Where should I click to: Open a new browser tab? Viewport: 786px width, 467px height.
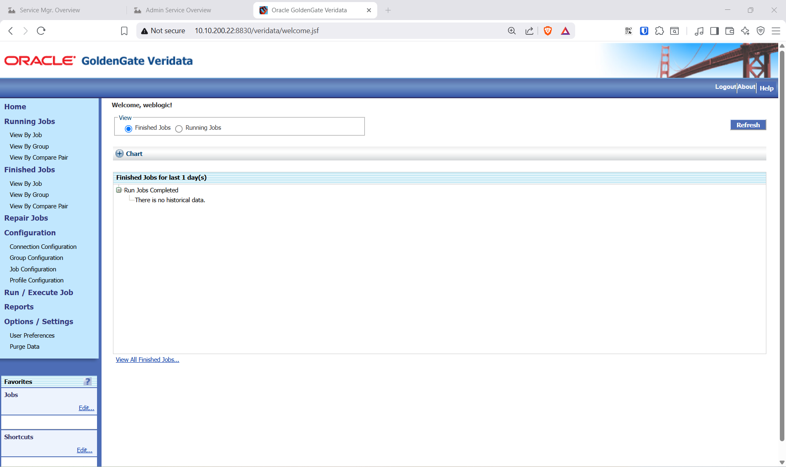tap(388, 10)
